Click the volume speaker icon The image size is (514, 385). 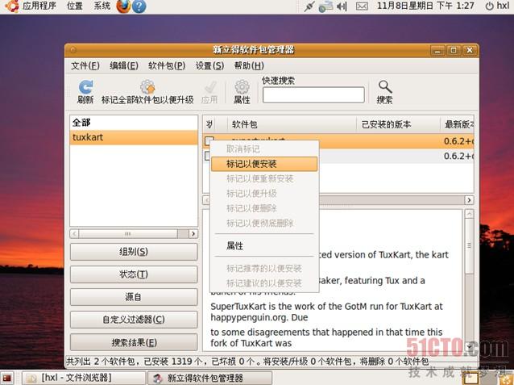click(342, 6)
